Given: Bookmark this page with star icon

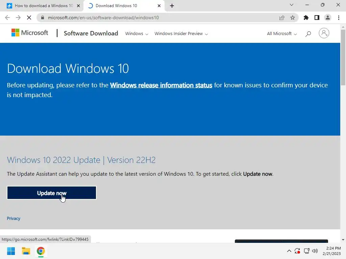Looking at the screenshot, I should point(293,18).
